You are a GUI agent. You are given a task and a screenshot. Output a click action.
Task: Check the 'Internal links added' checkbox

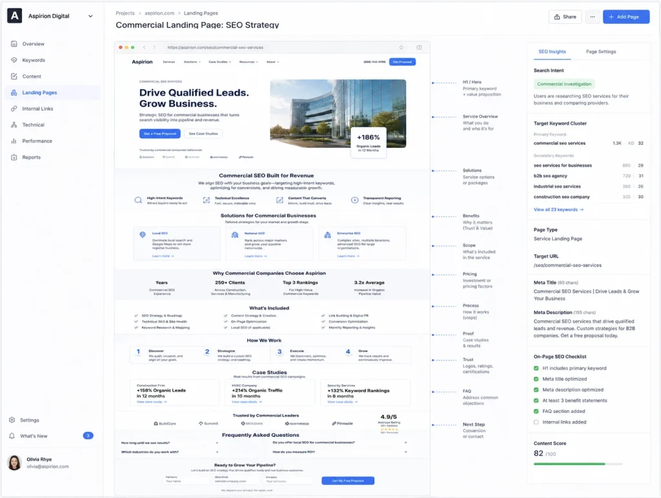[x=536, y=422]
